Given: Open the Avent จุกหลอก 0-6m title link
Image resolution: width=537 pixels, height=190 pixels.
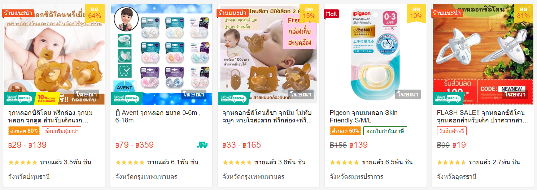Looking at the screenshot, I should tap(158, 116).
